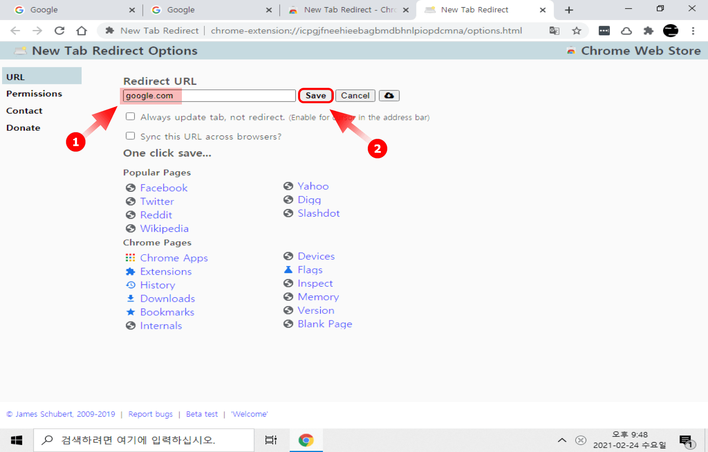Click the clock icon beside History
The width and height of the screenshot is (708, 452).
pos(131,285)
